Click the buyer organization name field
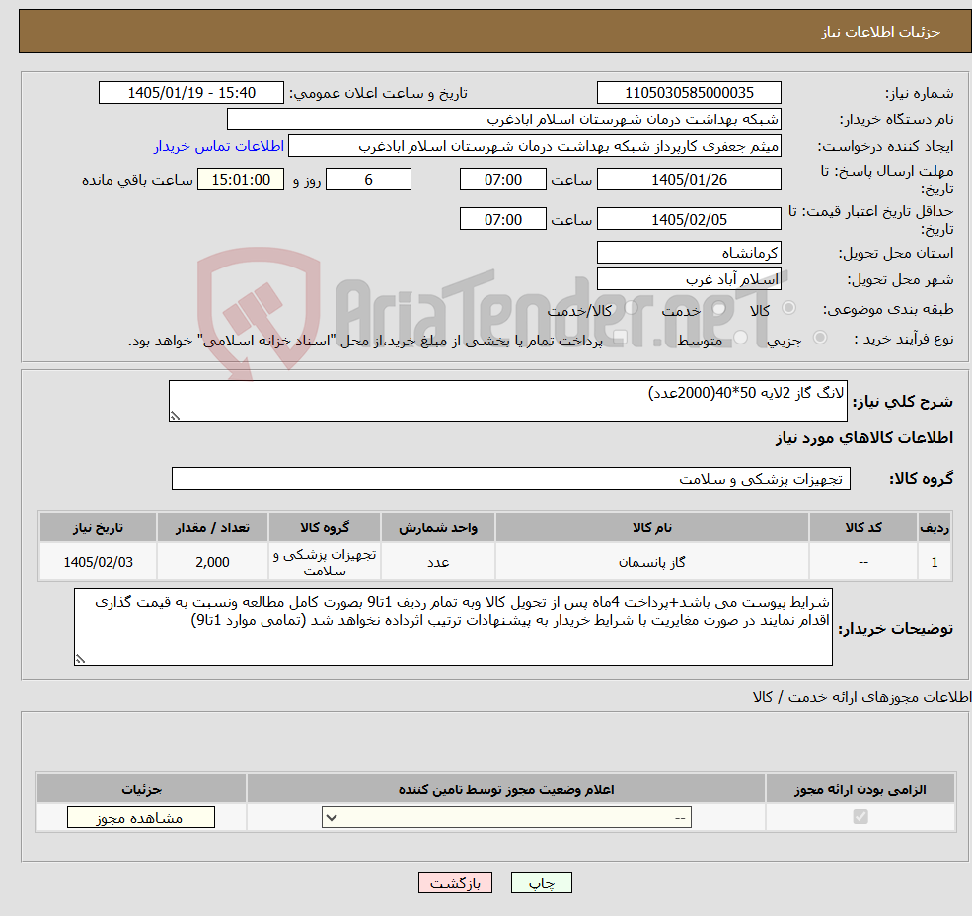 (503, 119)
